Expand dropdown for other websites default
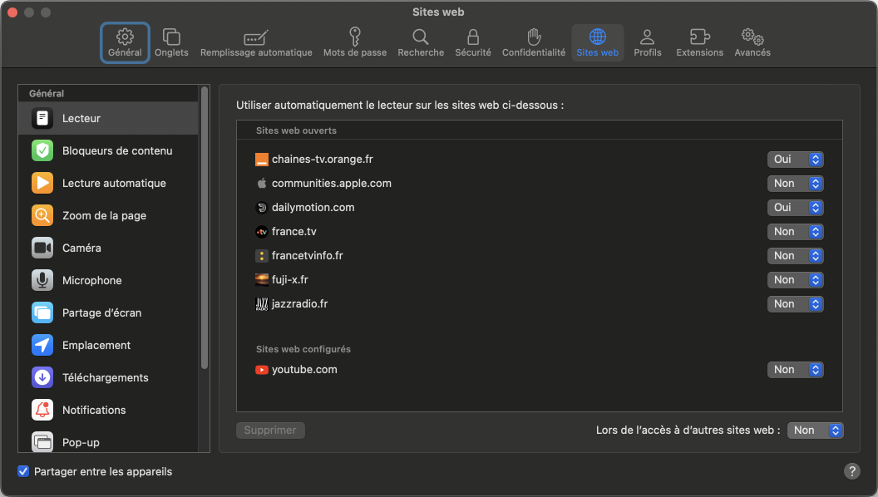The height and width of the screenshot is (497, 878). [815, 431]
